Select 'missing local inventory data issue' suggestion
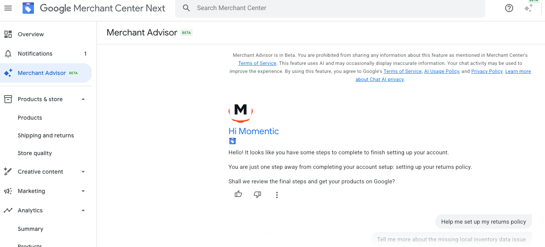 coord(451,239)
